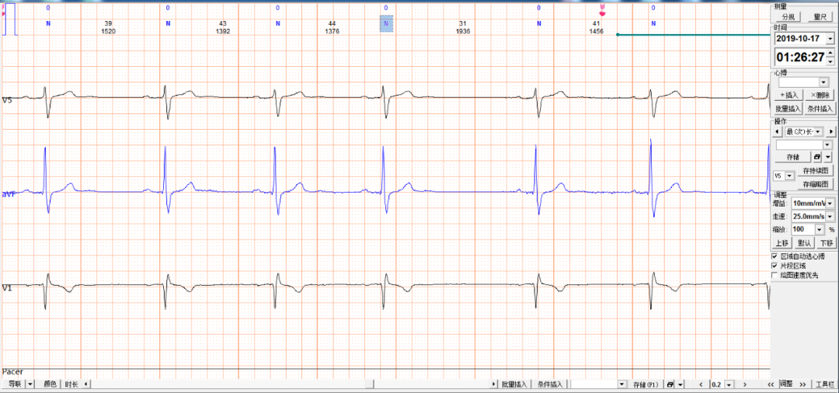Click the Pacer channel label
This screenshot has height=393, width=839.
12,371
